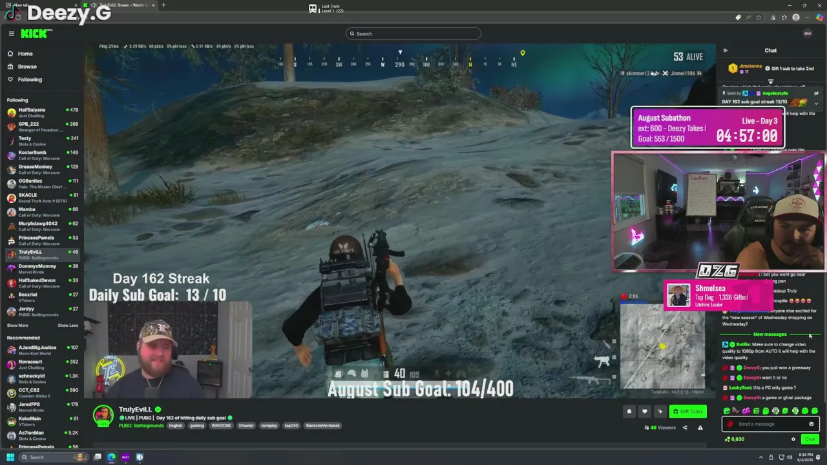827x465 pixels.
Task: Open schneckyirl recommended channel
Action: 43,378
